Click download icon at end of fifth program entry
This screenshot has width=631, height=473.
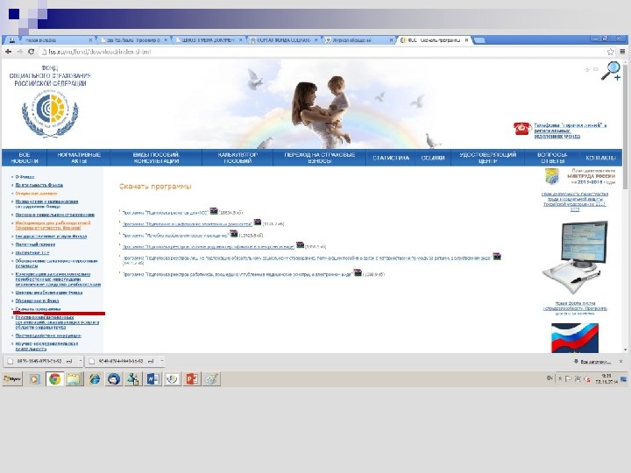[x=497, y=256]
